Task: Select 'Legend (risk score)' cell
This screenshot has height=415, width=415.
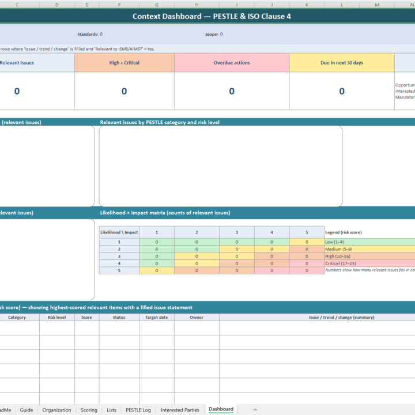Action: pyautogui.click(x=344, y=232)
